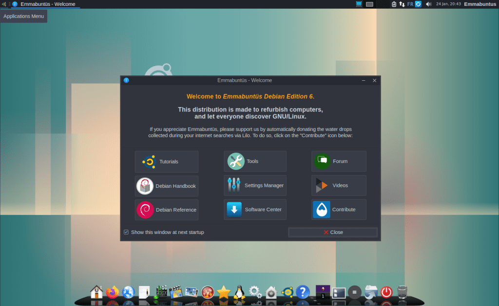
Task: Open the volume speaker control
Action: pos(428,4)
